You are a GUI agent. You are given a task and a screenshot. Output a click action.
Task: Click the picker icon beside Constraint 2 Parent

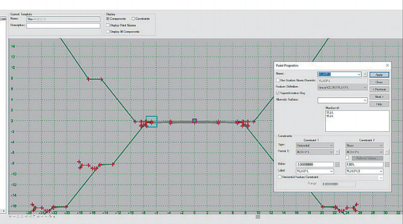pyautogui.click(x=387, y=152)
